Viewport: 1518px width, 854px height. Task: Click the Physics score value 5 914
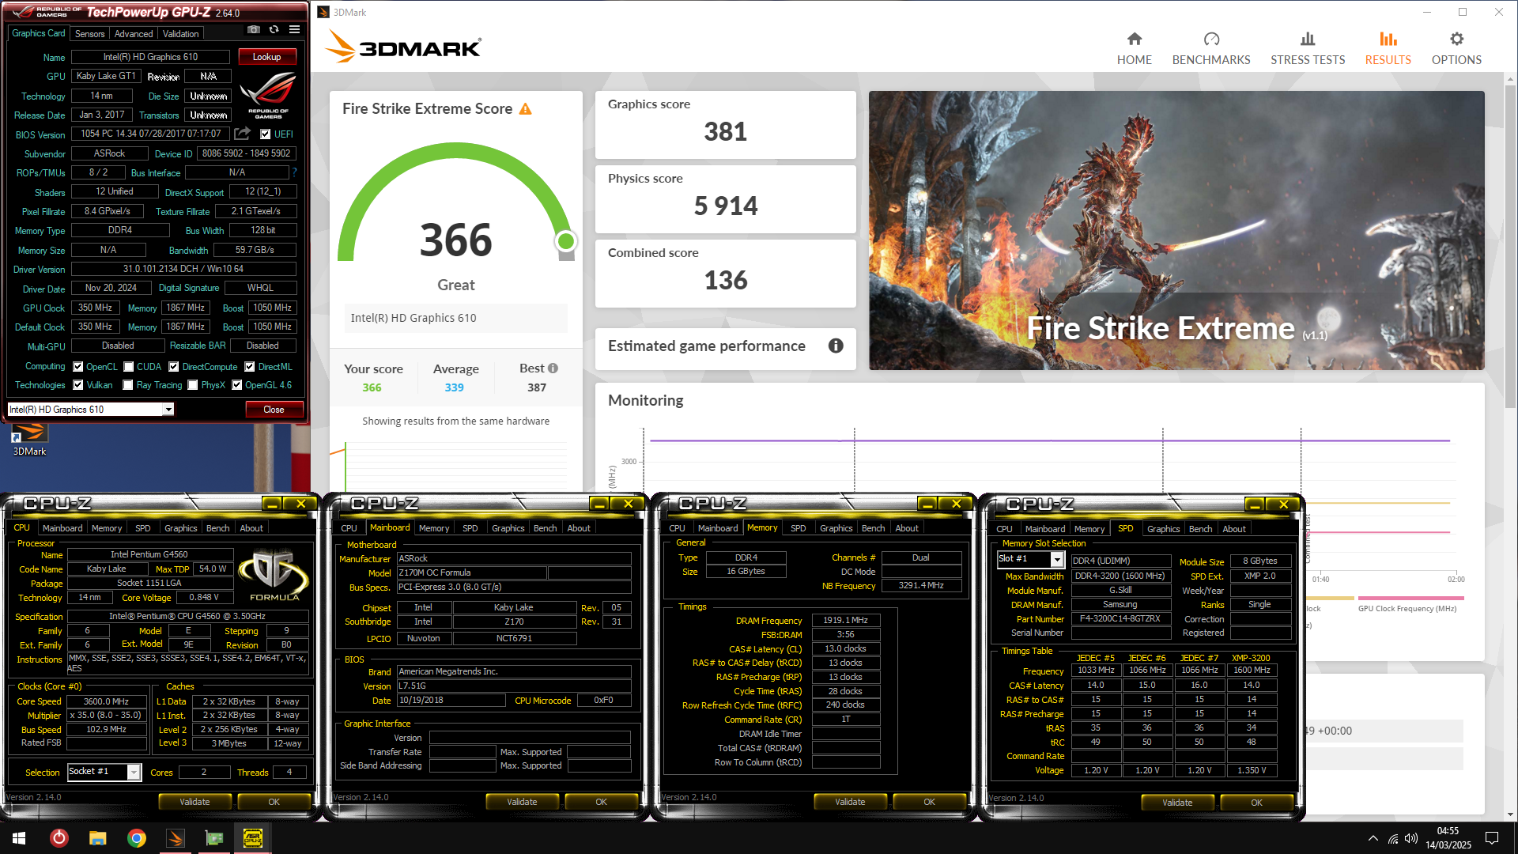tap(725, 206)
